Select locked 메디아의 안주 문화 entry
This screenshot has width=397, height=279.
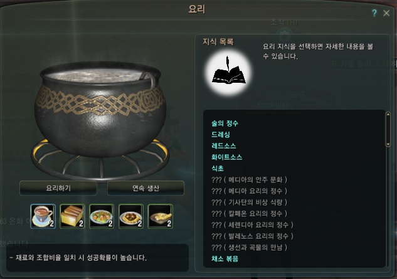pyautogui.click(x=250, y=180)
